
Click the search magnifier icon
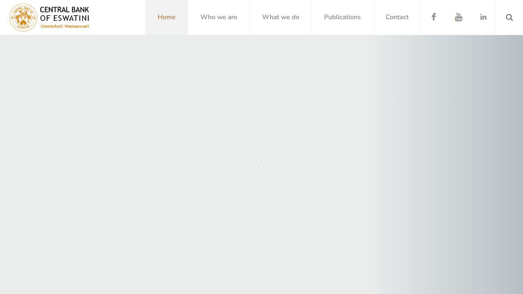tap(509, 17)
